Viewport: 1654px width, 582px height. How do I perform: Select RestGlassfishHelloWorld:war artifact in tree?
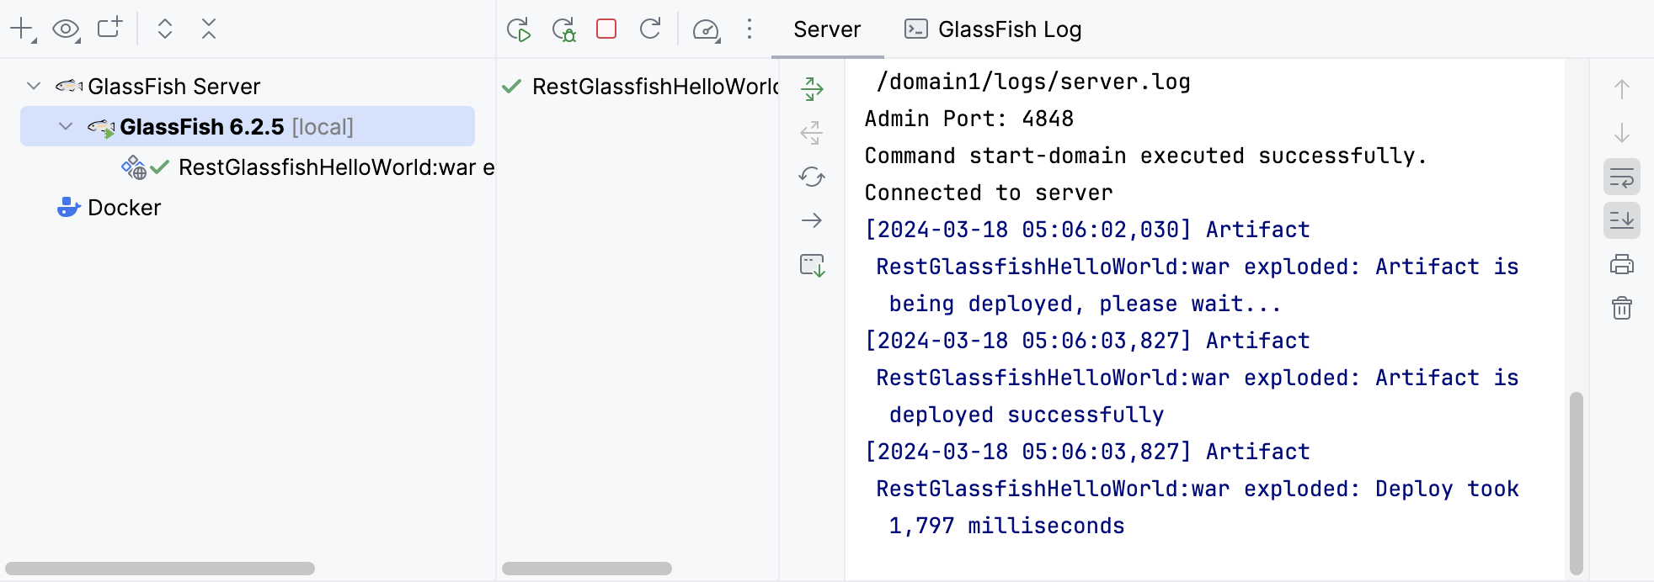(x=336, y=167)
